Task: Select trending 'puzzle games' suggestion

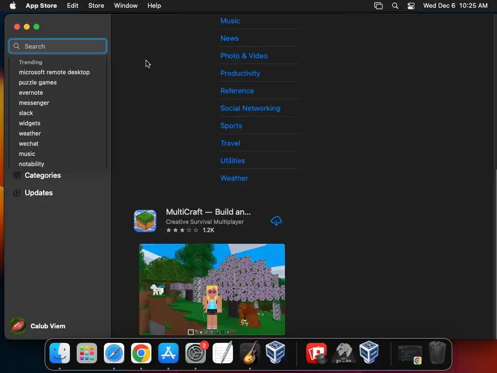Action: coord(38,83)
